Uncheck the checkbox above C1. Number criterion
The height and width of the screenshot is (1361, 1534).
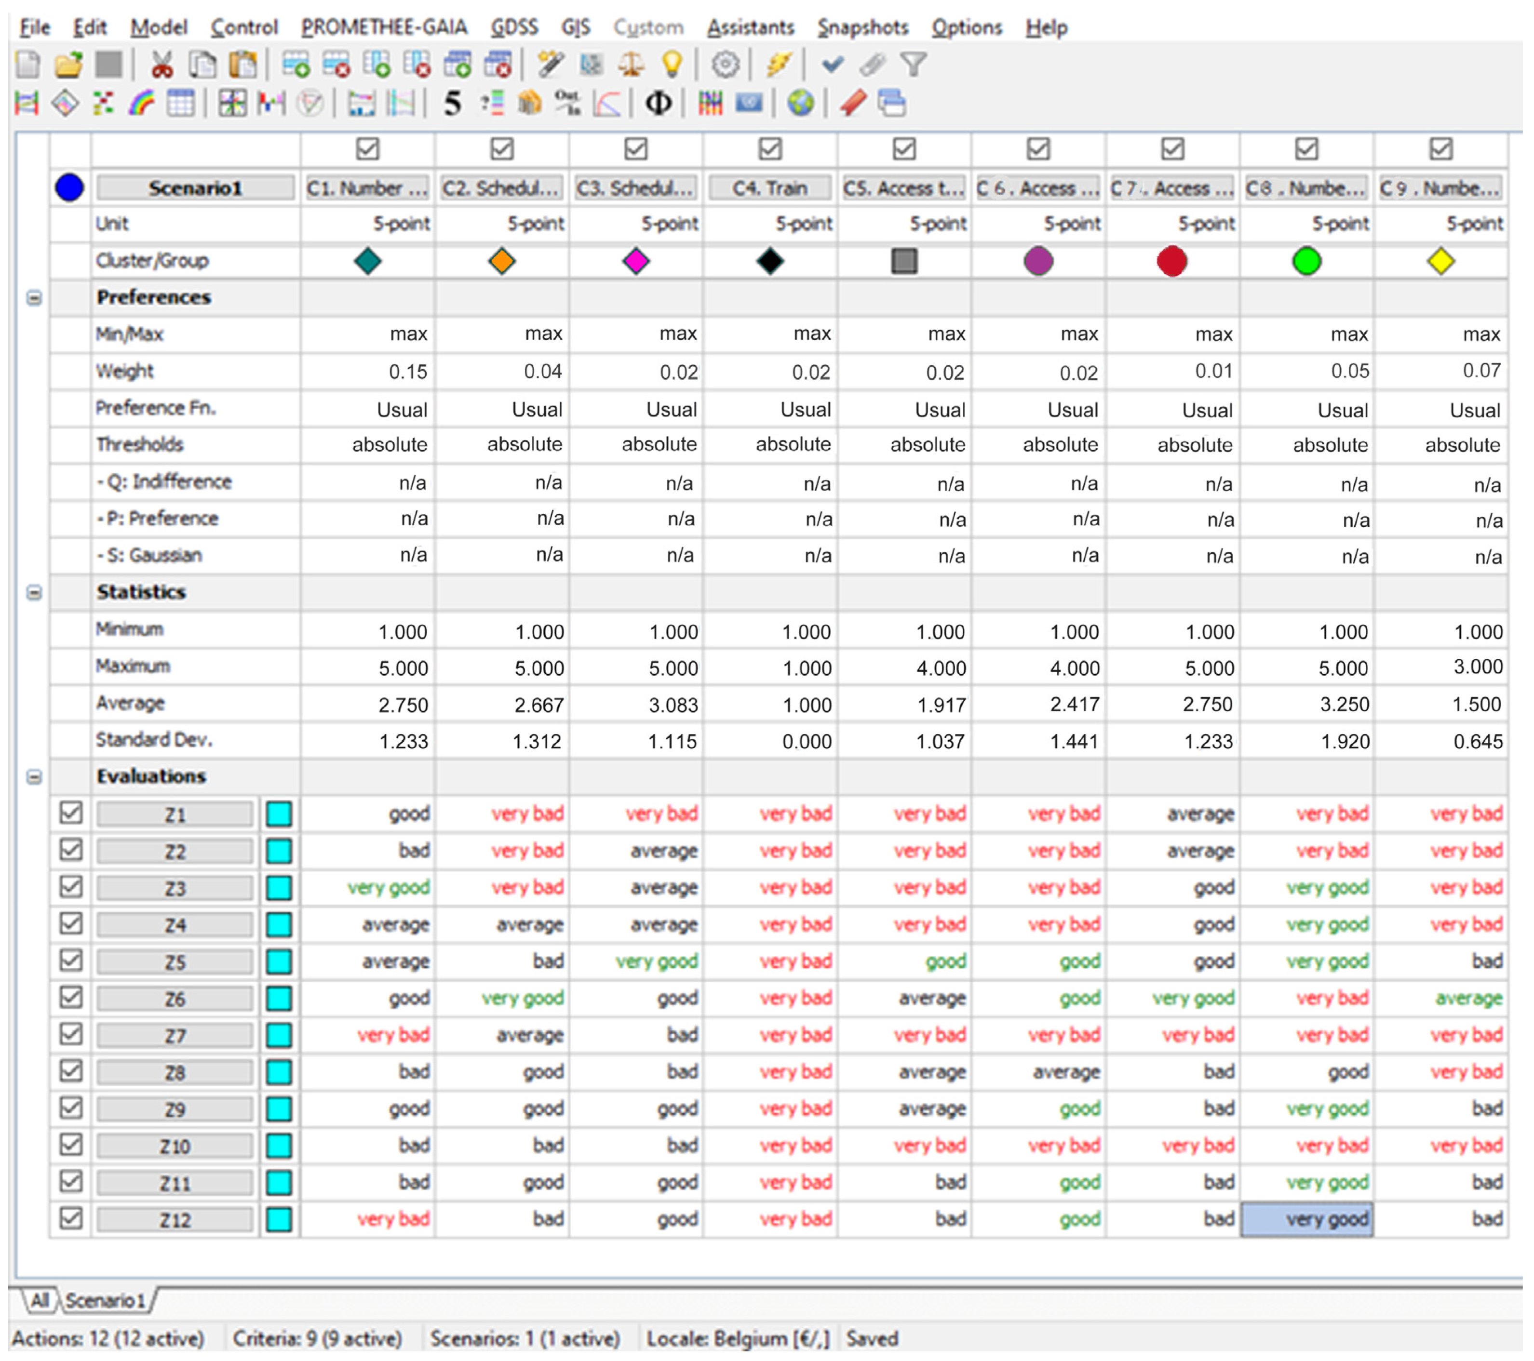pos(368,148)
